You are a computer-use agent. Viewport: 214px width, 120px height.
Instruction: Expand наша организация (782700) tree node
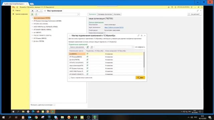point(32,18)
